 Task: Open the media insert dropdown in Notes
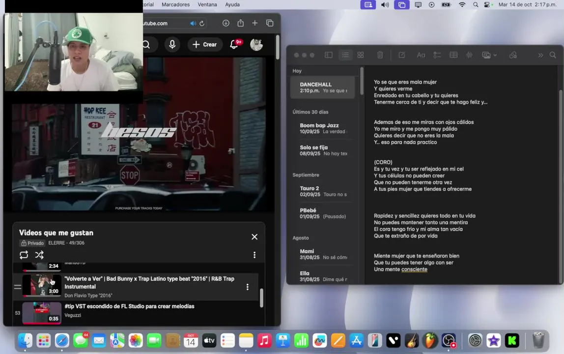[x=489, y=55]
